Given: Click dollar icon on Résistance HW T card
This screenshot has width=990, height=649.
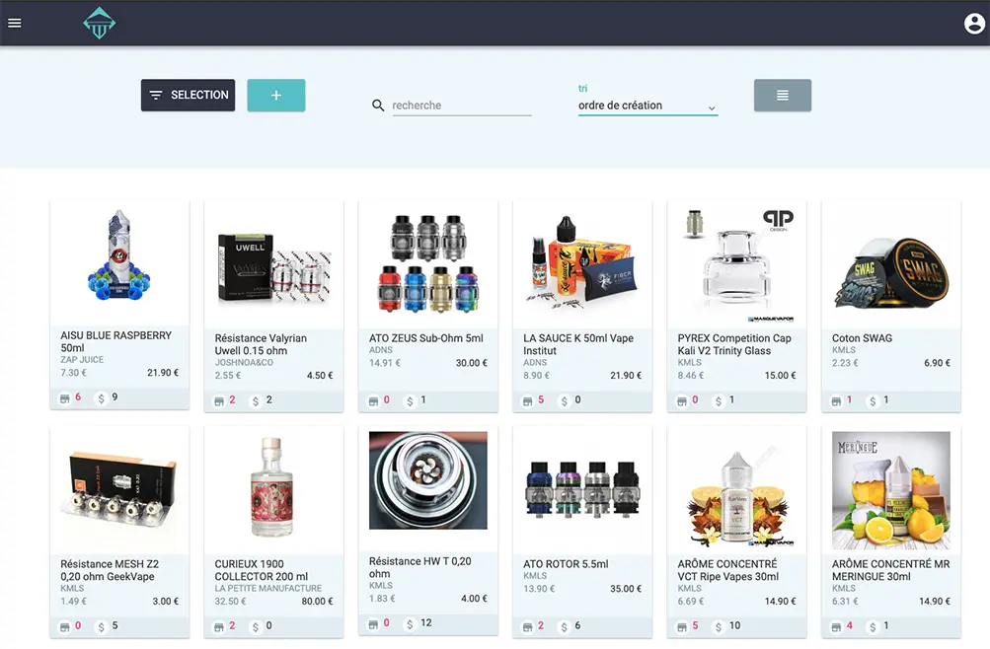Looking at the screenshot, I should pyautogui.click(x=410, y=624).
